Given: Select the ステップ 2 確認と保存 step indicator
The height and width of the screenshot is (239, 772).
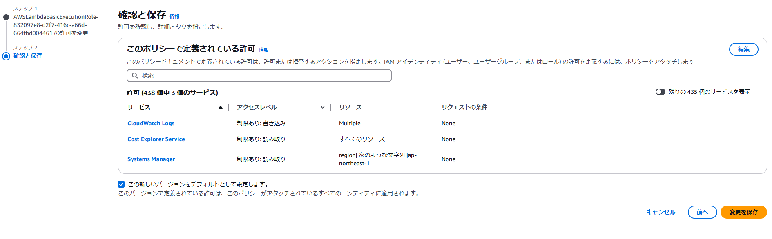Looking at the screenshot, I should click(6, 56).
